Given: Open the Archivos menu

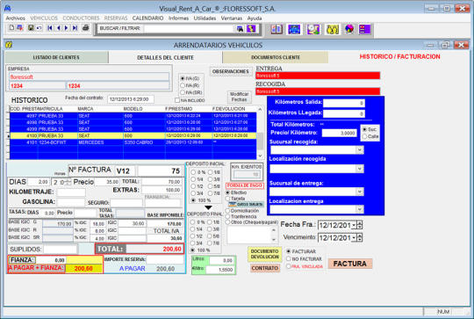Looking at the screenshot, I should click(x=16, y=18).
